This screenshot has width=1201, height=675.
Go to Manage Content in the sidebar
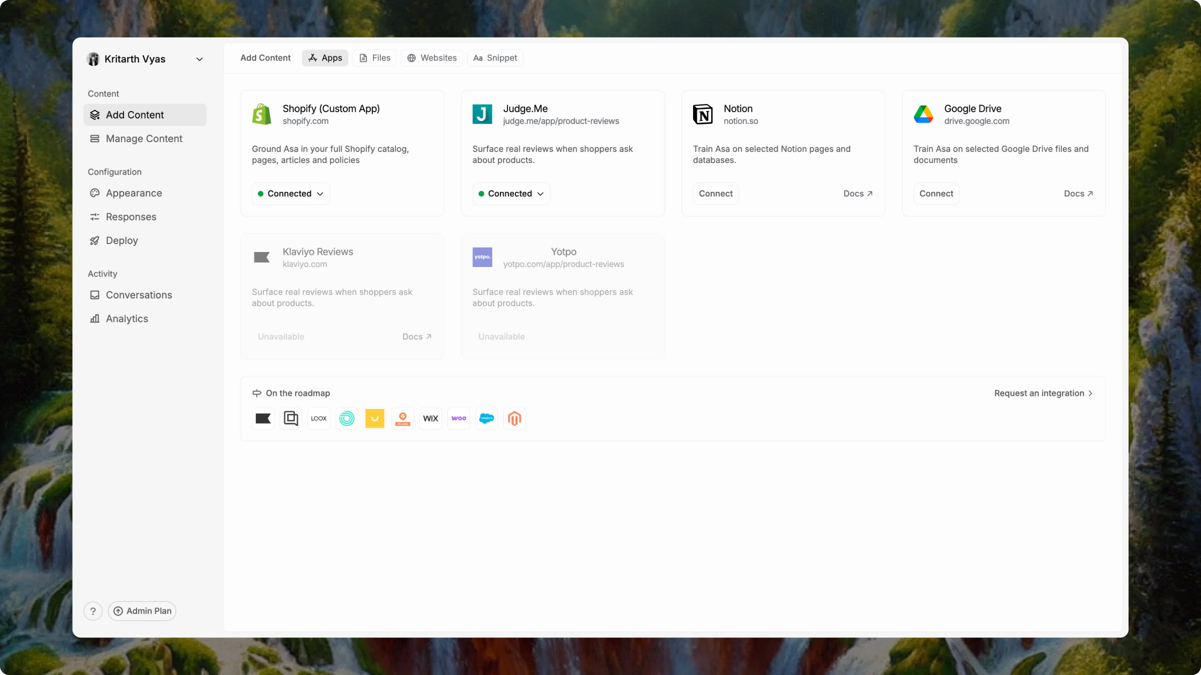click(x=145, y=138)
